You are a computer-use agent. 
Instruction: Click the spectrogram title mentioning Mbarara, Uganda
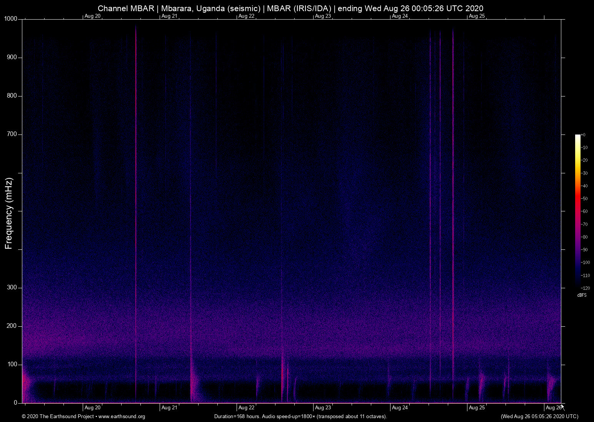pyautogui.click(x=290, y=8)
